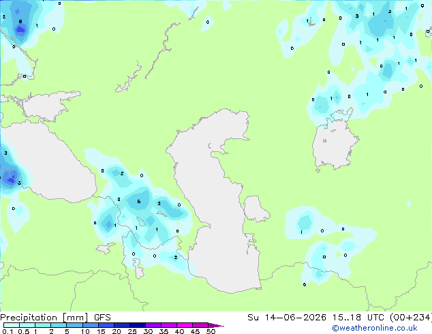Click the date text Su 14-06-2026
Viewport: 432px width, 334px height.
287,318
